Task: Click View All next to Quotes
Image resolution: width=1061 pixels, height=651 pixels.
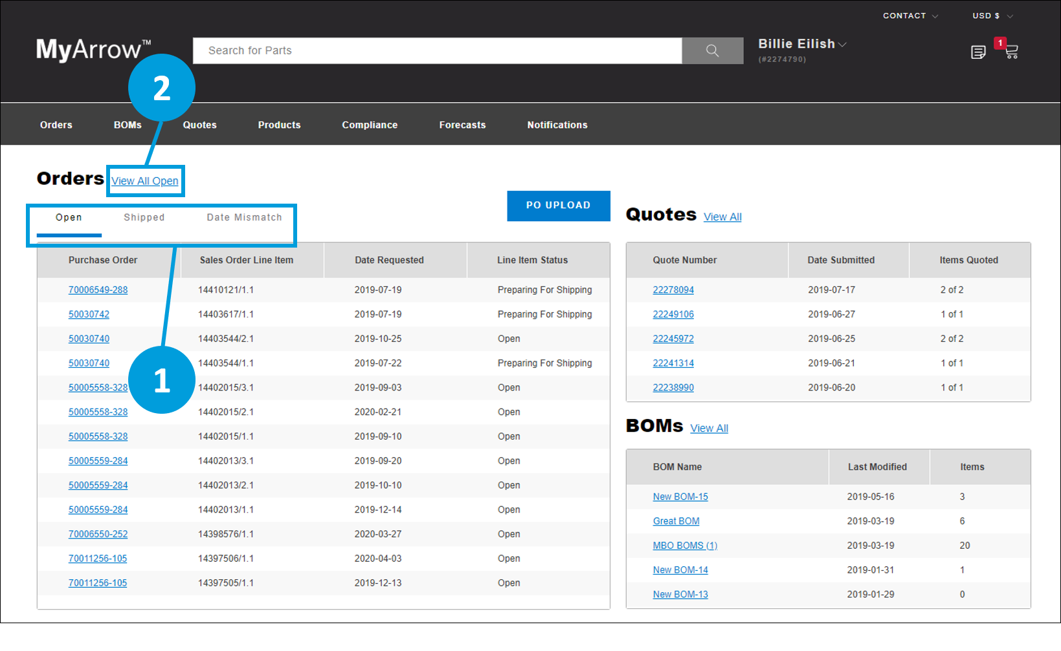Action: tap(722, 217)
